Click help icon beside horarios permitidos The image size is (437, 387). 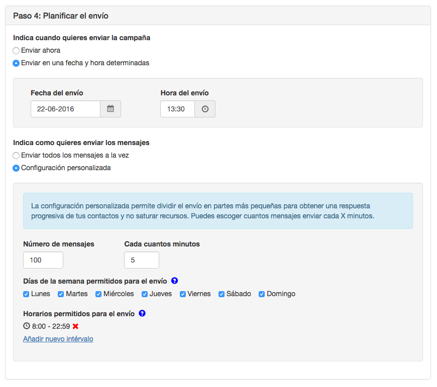(x=142, y=314)
